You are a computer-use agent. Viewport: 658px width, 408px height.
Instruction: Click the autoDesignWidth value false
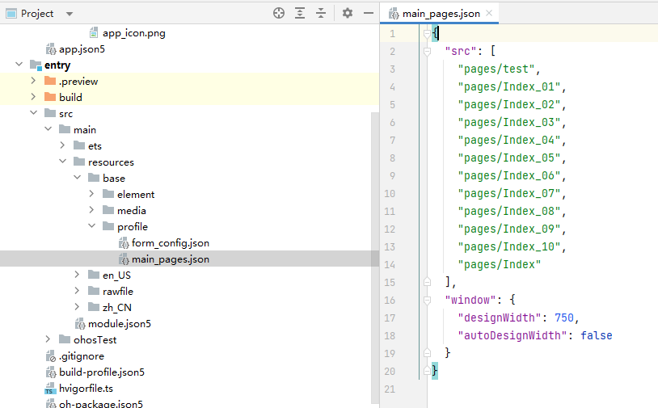pos(597,335)
